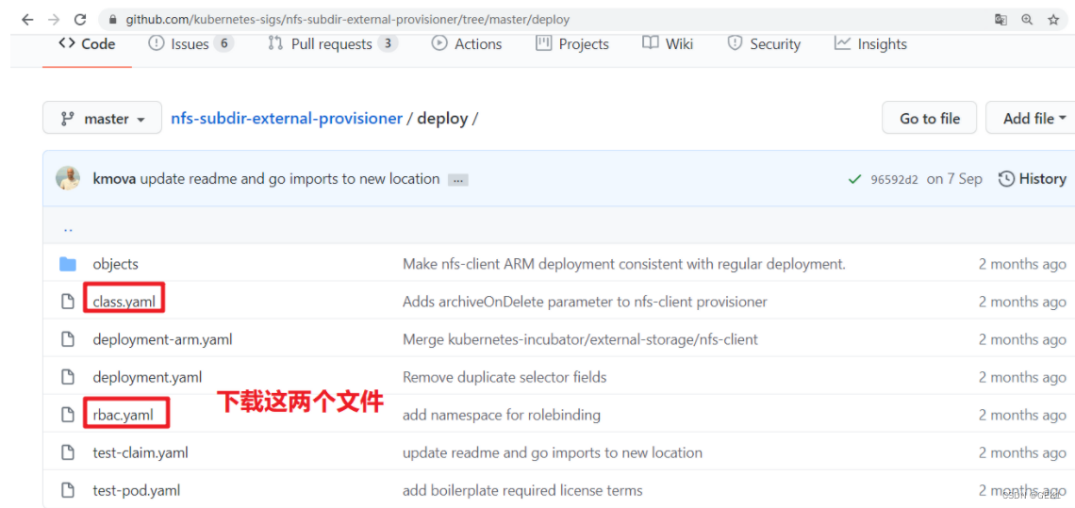Click the green commit status checkmark
The width and height of the screenshot is (1075, 508).
[854, 180]
